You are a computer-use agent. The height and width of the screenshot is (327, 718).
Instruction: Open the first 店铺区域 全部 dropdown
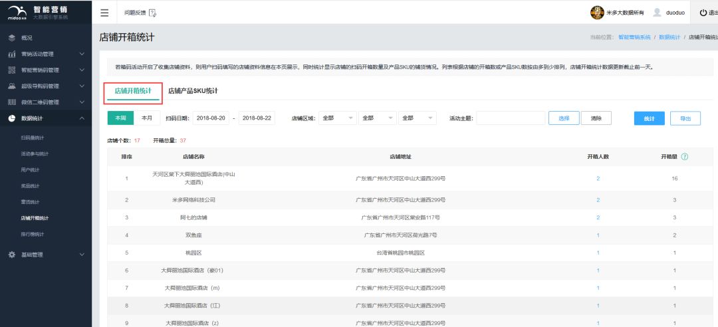338,118
